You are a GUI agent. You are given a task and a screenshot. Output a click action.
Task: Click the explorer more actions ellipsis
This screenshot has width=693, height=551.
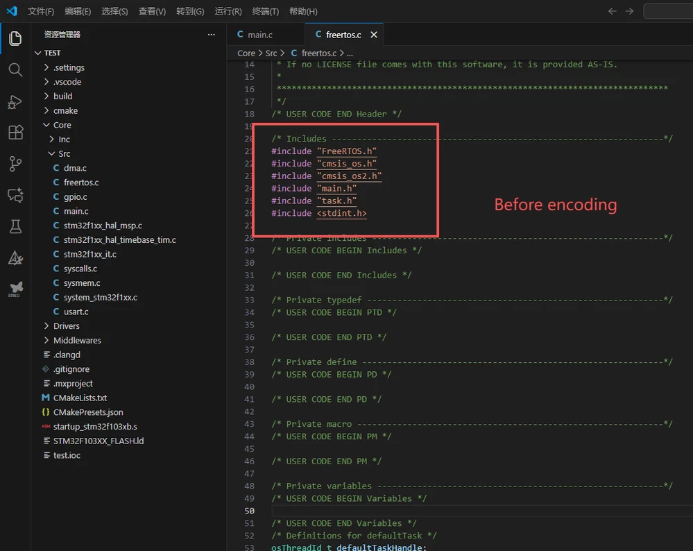[212, 34]
